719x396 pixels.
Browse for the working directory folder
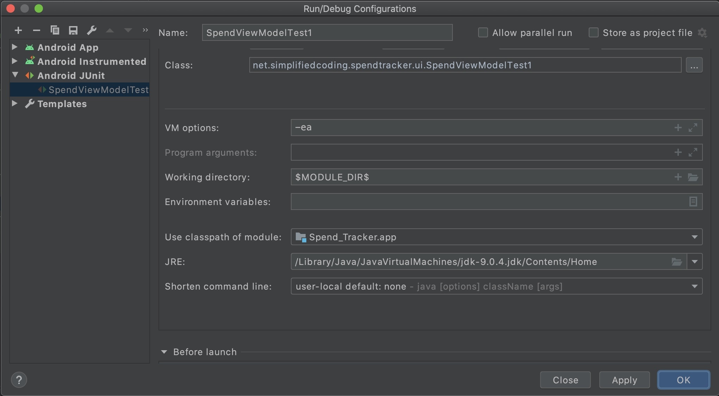(x=693, y=177)
